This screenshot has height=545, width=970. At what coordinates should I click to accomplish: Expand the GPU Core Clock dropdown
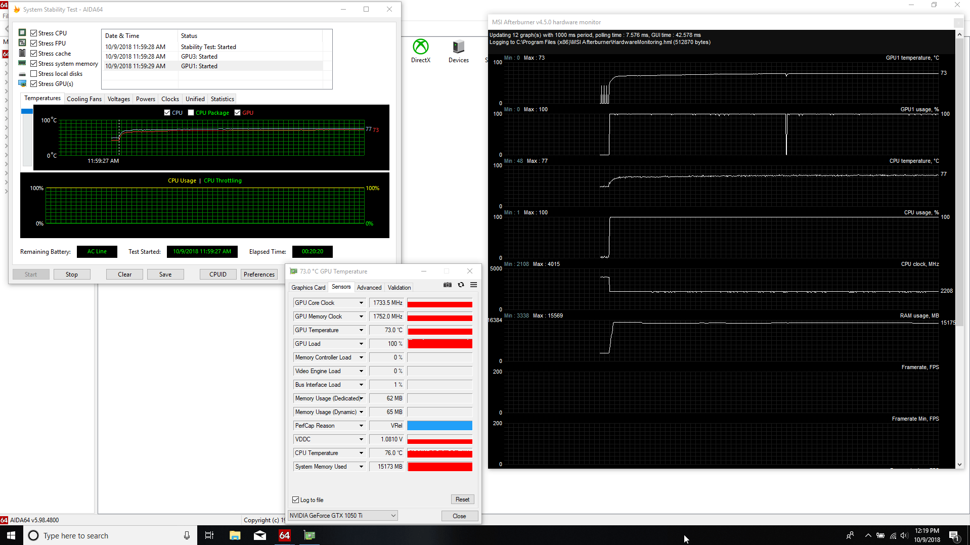click(x=361, y=303)
